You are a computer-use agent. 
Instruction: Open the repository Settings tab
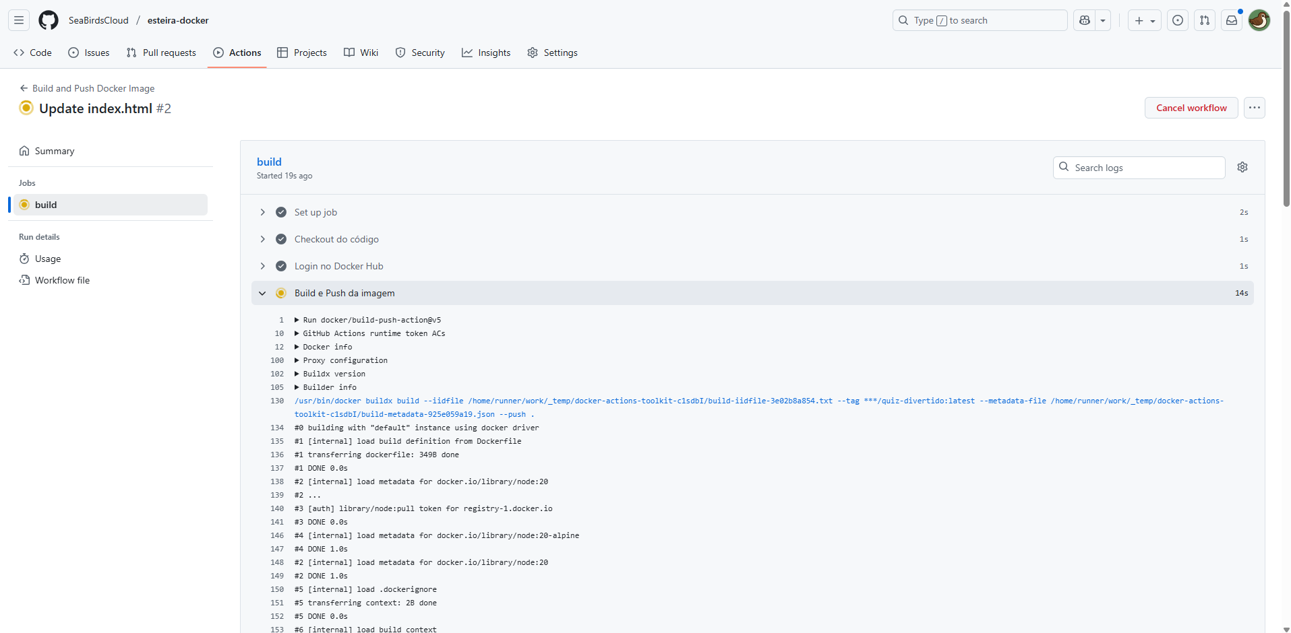[553, 53]
